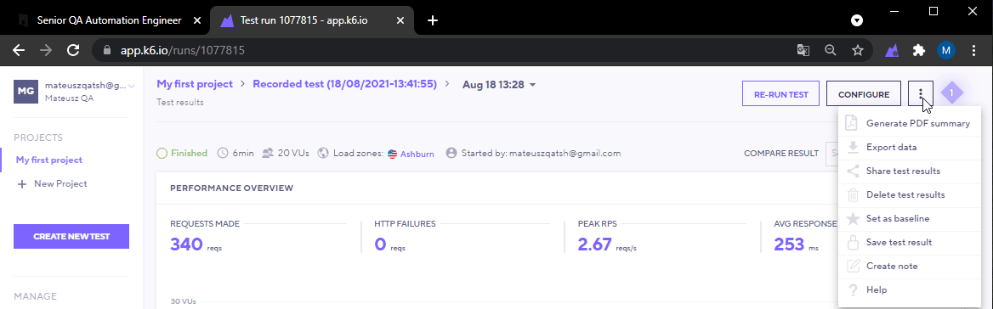Click the k6 browser extension icon
Image resolution: width=993 pixels, height=309 pixels.
pos(893,51)
